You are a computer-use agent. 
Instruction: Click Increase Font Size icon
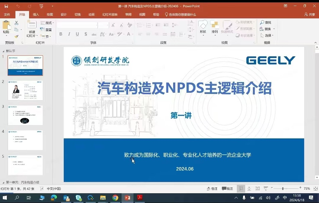(113, 25)
